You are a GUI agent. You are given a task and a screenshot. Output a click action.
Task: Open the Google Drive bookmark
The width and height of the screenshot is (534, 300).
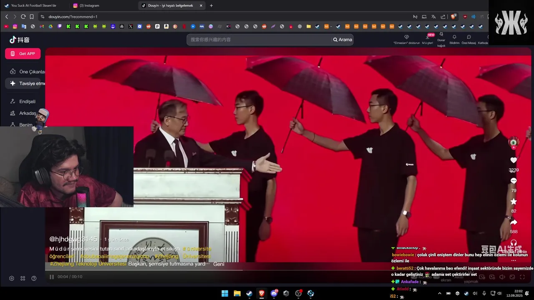click(50, 26)
